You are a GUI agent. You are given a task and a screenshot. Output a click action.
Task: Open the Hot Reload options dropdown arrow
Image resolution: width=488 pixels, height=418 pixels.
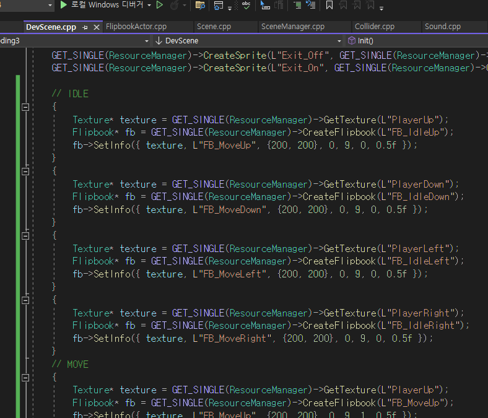[x=185, y=6]
